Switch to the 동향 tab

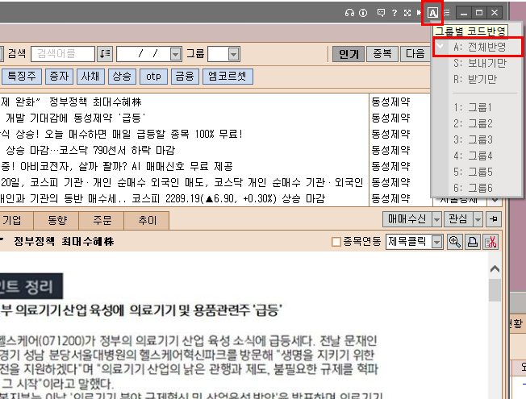[x=56, y=220]
